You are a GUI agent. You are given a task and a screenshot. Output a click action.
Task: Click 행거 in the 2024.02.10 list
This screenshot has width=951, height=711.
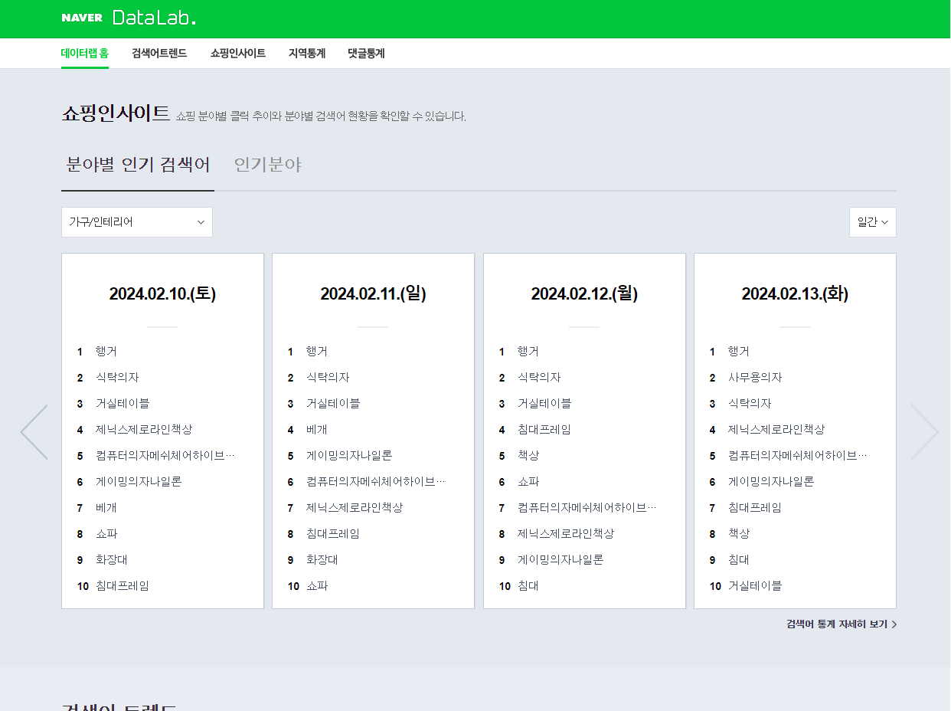click(x=106, y=352)
